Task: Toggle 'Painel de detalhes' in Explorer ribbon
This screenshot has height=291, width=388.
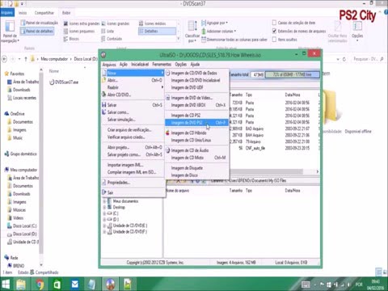Action: (37, 32)
